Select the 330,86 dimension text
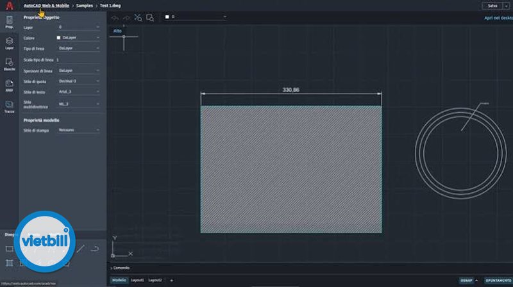 290,90
